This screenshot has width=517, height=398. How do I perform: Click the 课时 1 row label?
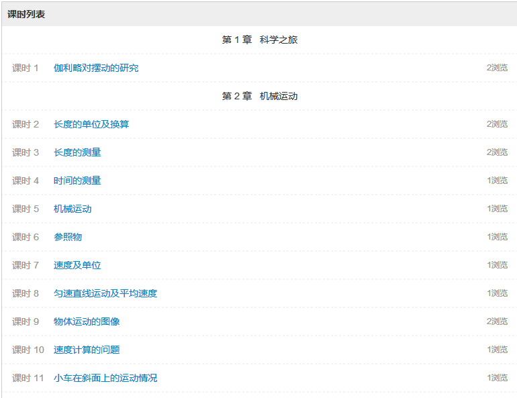tap(26, 68)
